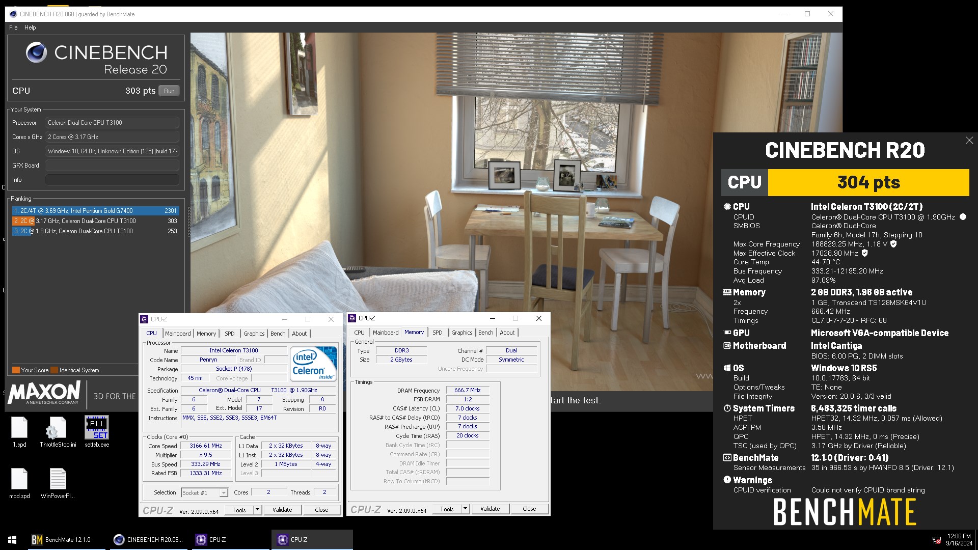Click the taskbar clock showing 12:06 PM
Screen dimensions: 978x550
959,540
